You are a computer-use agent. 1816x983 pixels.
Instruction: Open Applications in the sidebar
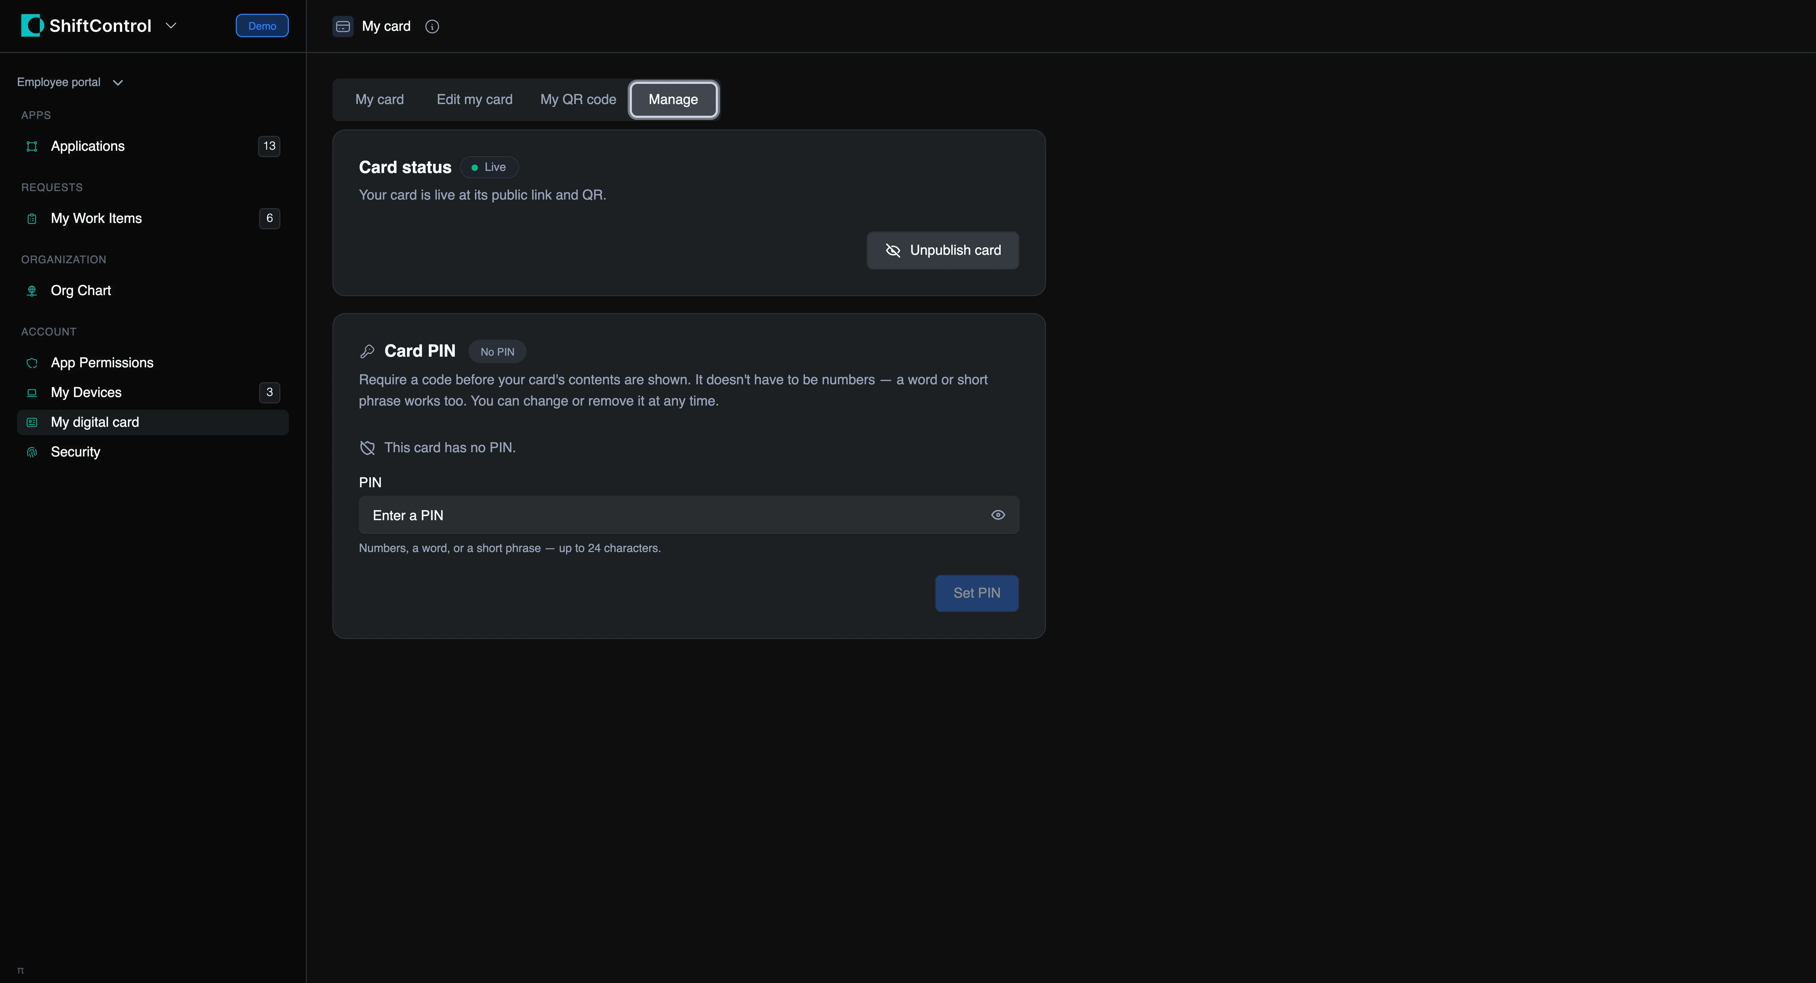coord(152,146)
